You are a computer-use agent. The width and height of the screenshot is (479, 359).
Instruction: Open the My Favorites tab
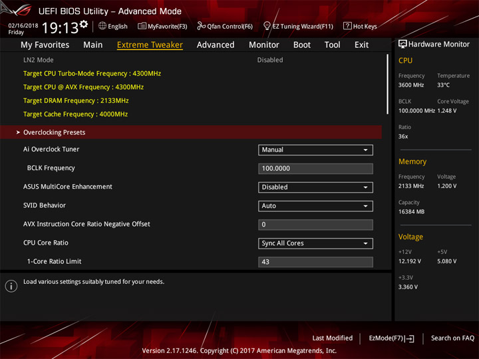coord(45,45)
